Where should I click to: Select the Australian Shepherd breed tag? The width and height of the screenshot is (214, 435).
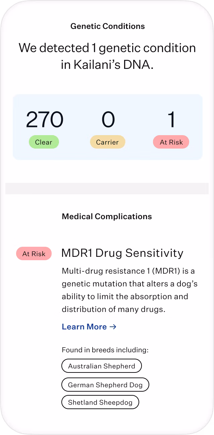102,366
